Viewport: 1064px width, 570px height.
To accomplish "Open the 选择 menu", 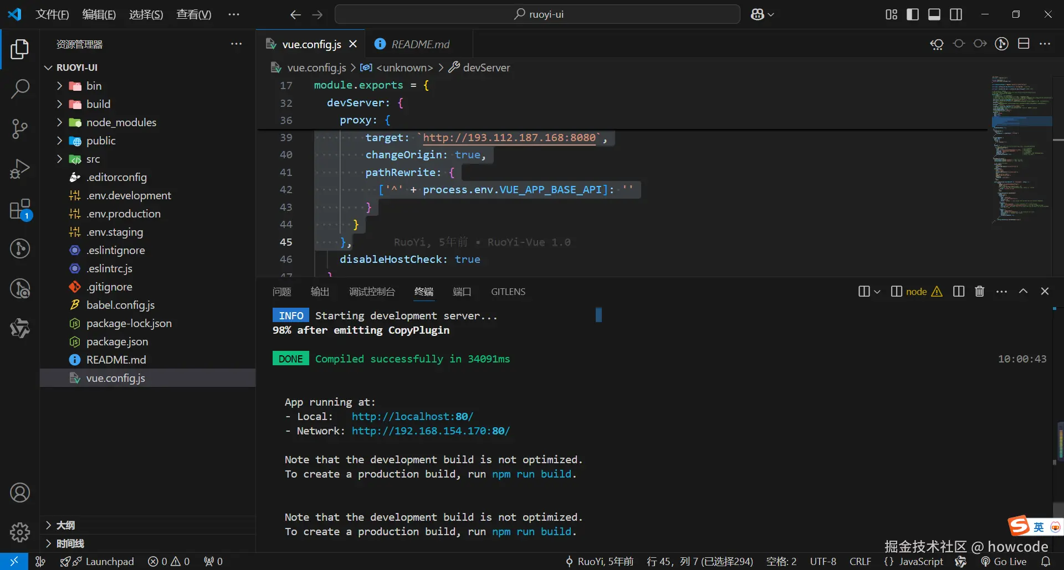I will 146,14.
